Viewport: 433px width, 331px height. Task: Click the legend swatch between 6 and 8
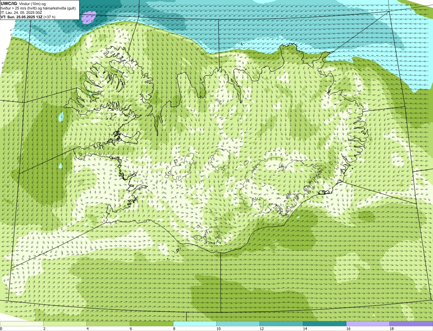tap(152, 324)
